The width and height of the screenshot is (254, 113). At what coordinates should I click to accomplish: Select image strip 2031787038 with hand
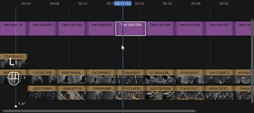tap(160, 93)
